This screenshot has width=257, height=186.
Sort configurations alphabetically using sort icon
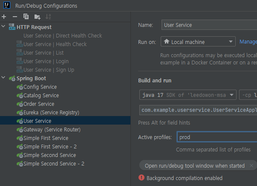click(x=48, y=17)
